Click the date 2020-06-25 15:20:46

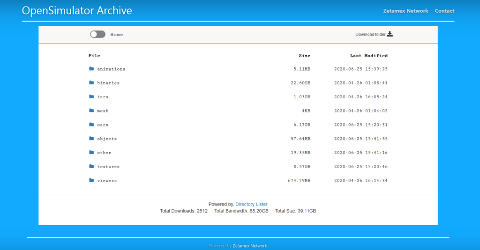pyautogui.click(x=361, y=167)
